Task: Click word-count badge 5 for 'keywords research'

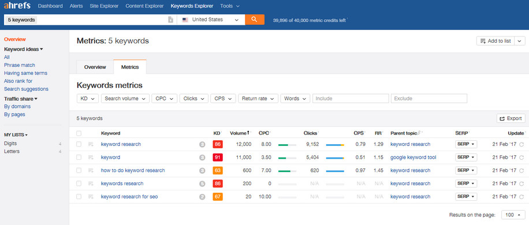Action: (202, 183)
